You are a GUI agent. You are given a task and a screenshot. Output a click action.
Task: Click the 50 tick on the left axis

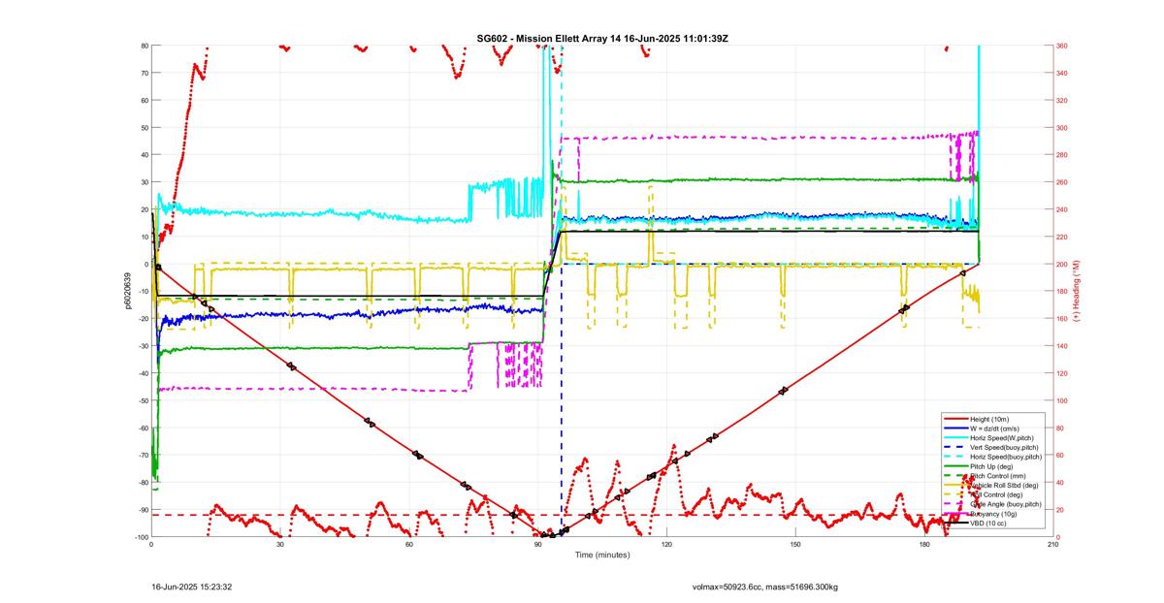coord(143,128)
